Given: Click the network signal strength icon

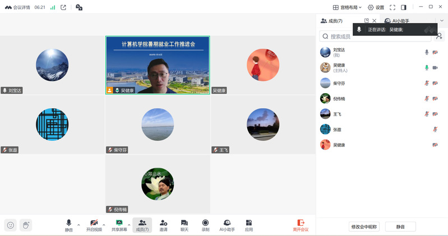Looking at the screenshot, I should (53, 7).
